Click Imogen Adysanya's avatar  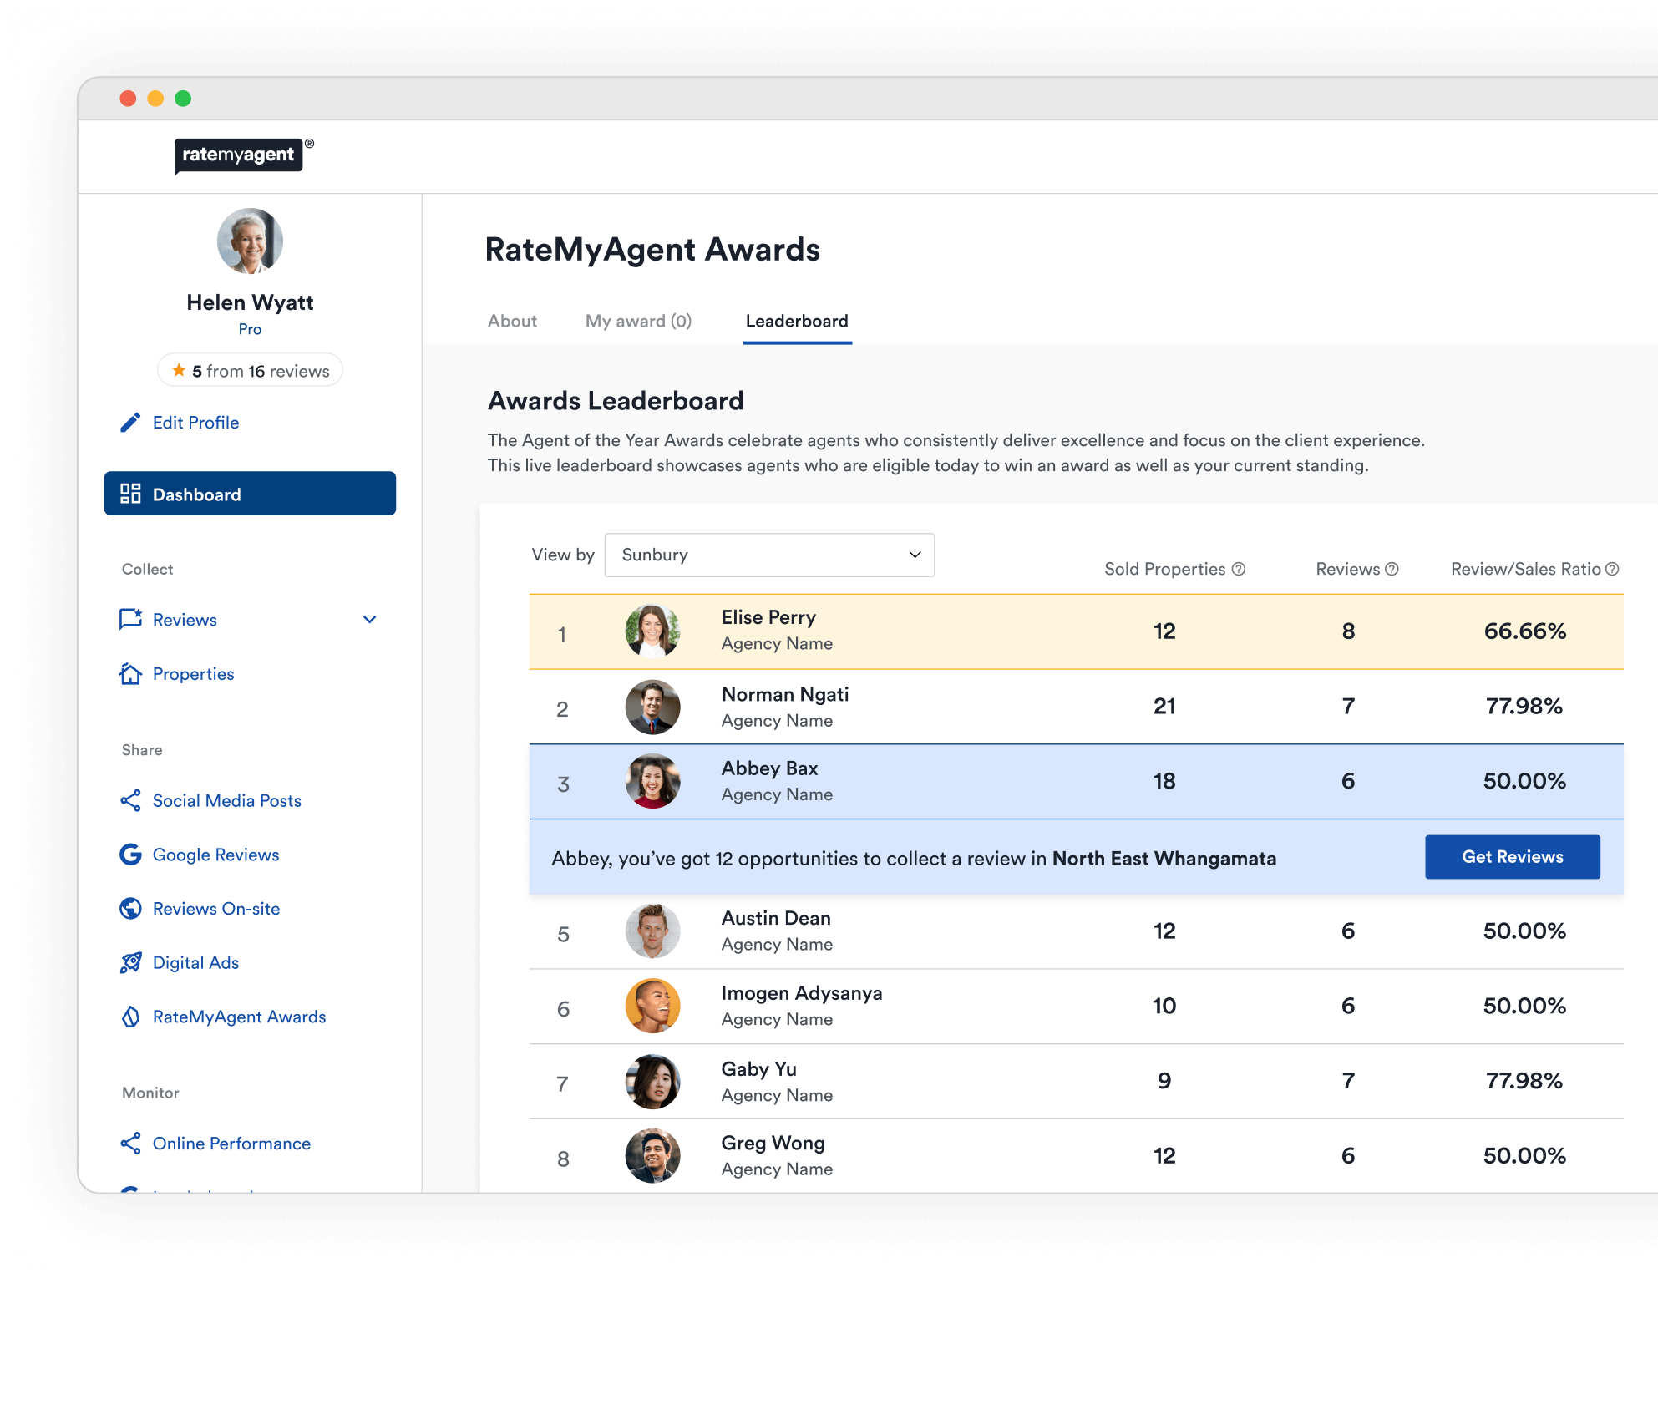[652, 1006]
